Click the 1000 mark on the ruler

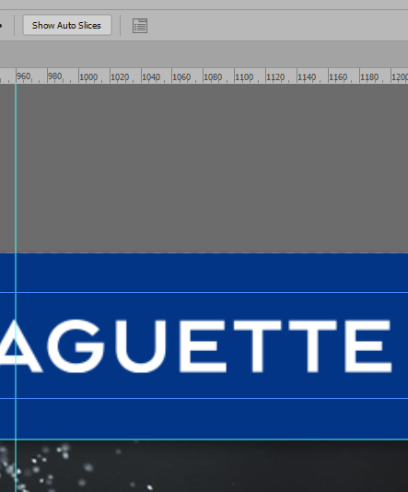click(88, 76)
